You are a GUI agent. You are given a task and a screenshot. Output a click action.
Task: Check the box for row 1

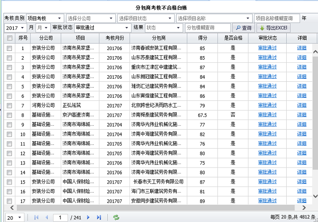[x=9, y=48]
